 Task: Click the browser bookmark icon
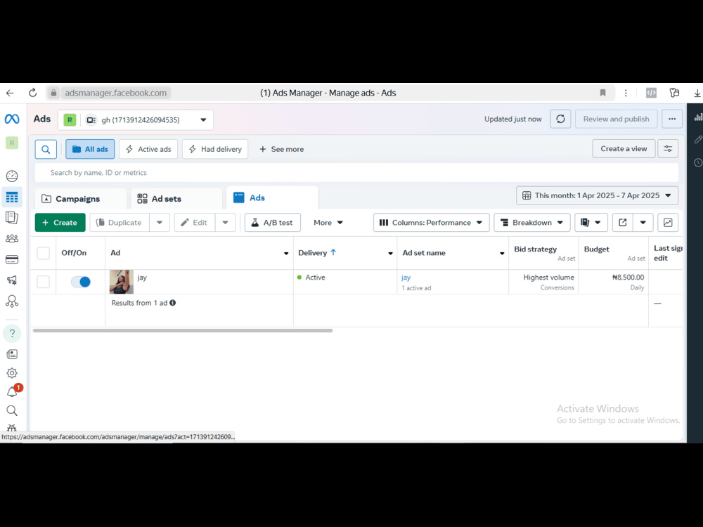tap(602, 93)
